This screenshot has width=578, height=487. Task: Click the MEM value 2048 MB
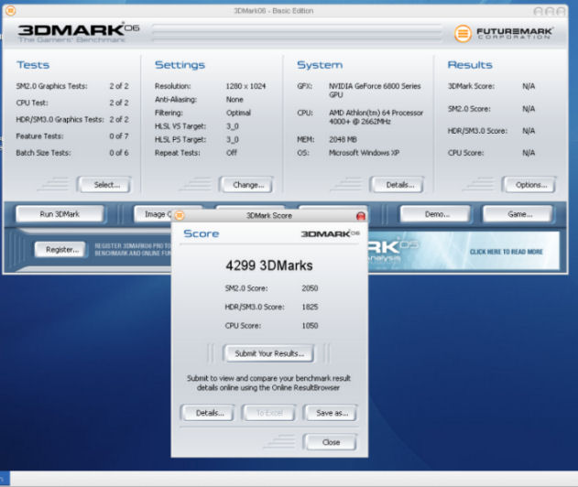click(x=343, y=139)
